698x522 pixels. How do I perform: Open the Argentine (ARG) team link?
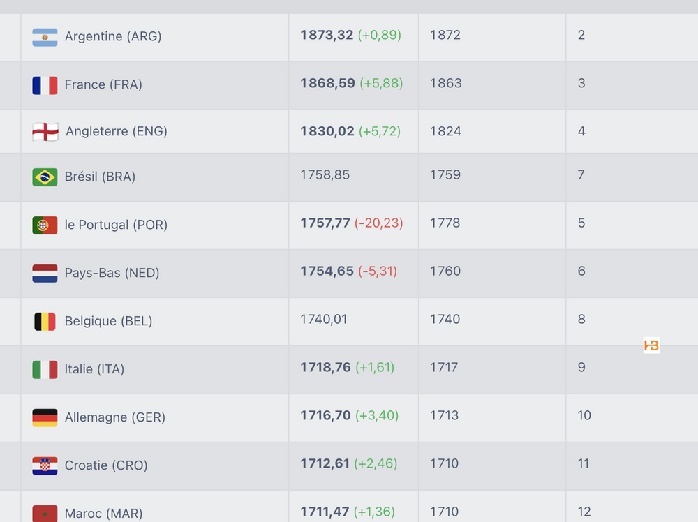point(113,36)
